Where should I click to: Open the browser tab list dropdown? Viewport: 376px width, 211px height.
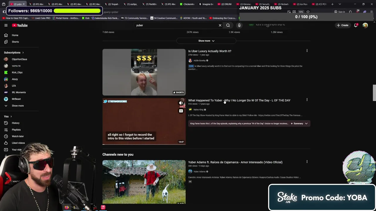340,4
